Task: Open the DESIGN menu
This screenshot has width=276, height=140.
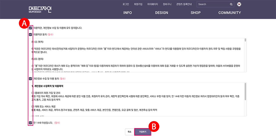Action: (162, 13)
